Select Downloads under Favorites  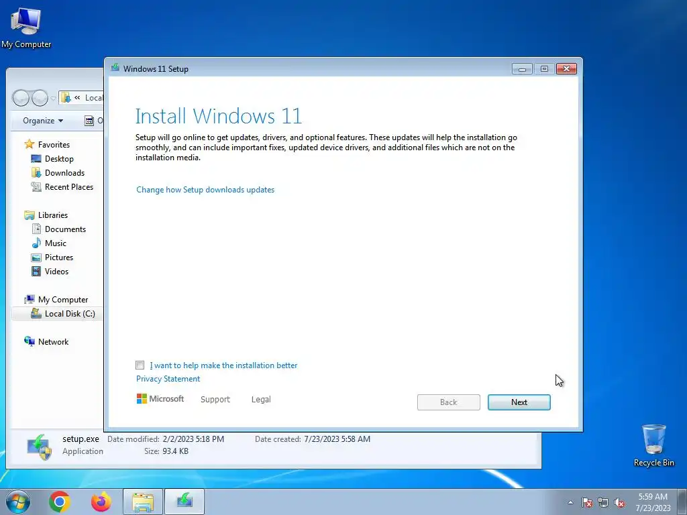[58, 172]
